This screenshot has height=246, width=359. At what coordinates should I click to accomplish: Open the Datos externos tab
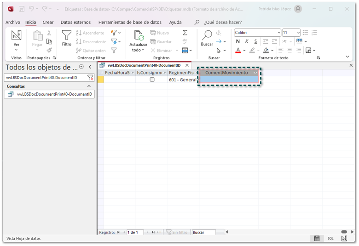point(75,22)
